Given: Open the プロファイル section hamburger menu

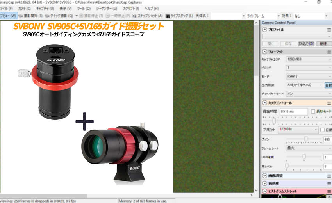Looking at the screenshot, I should tap(329, 30).
